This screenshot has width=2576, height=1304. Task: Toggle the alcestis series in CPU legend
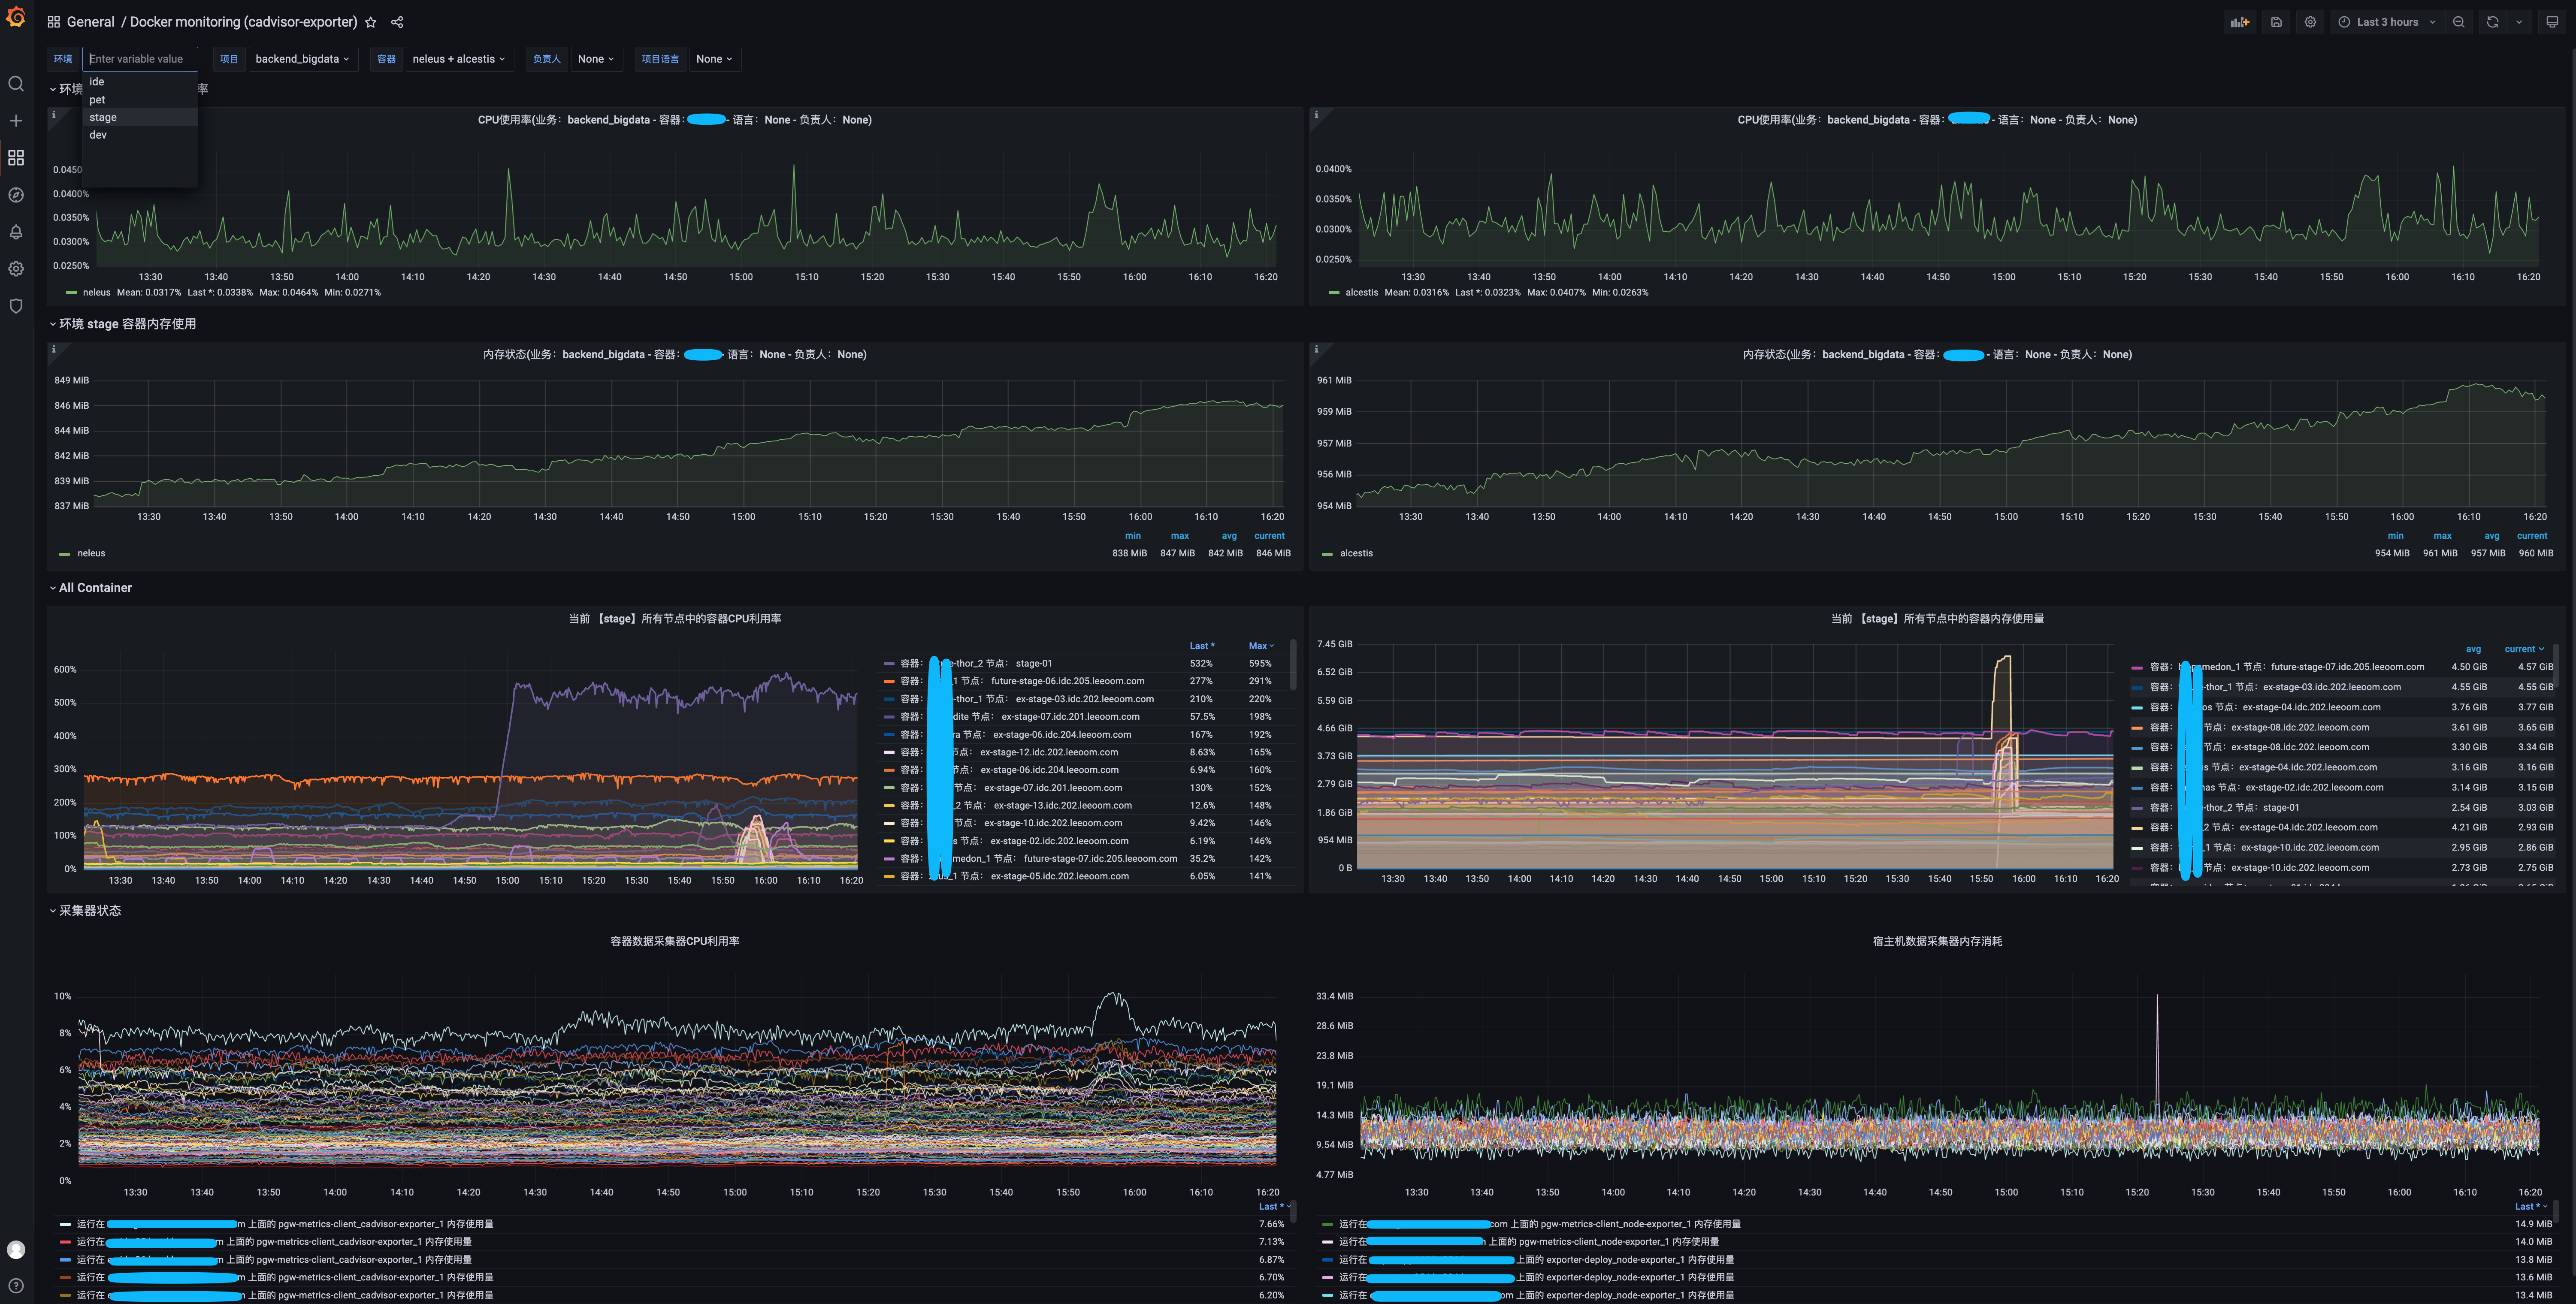tap(1361, 293)
